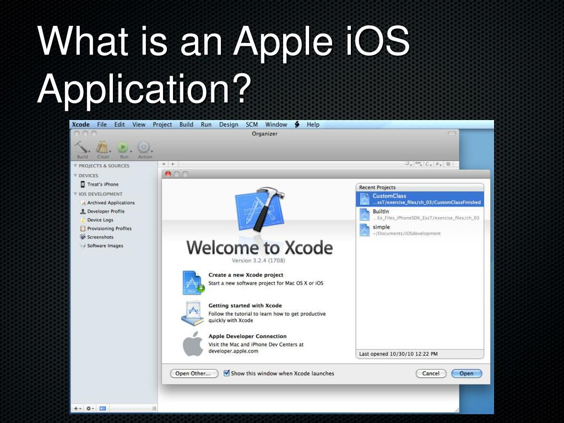
Task: Click the Action gear toolbar icon
Action: [x=144, y=147]
